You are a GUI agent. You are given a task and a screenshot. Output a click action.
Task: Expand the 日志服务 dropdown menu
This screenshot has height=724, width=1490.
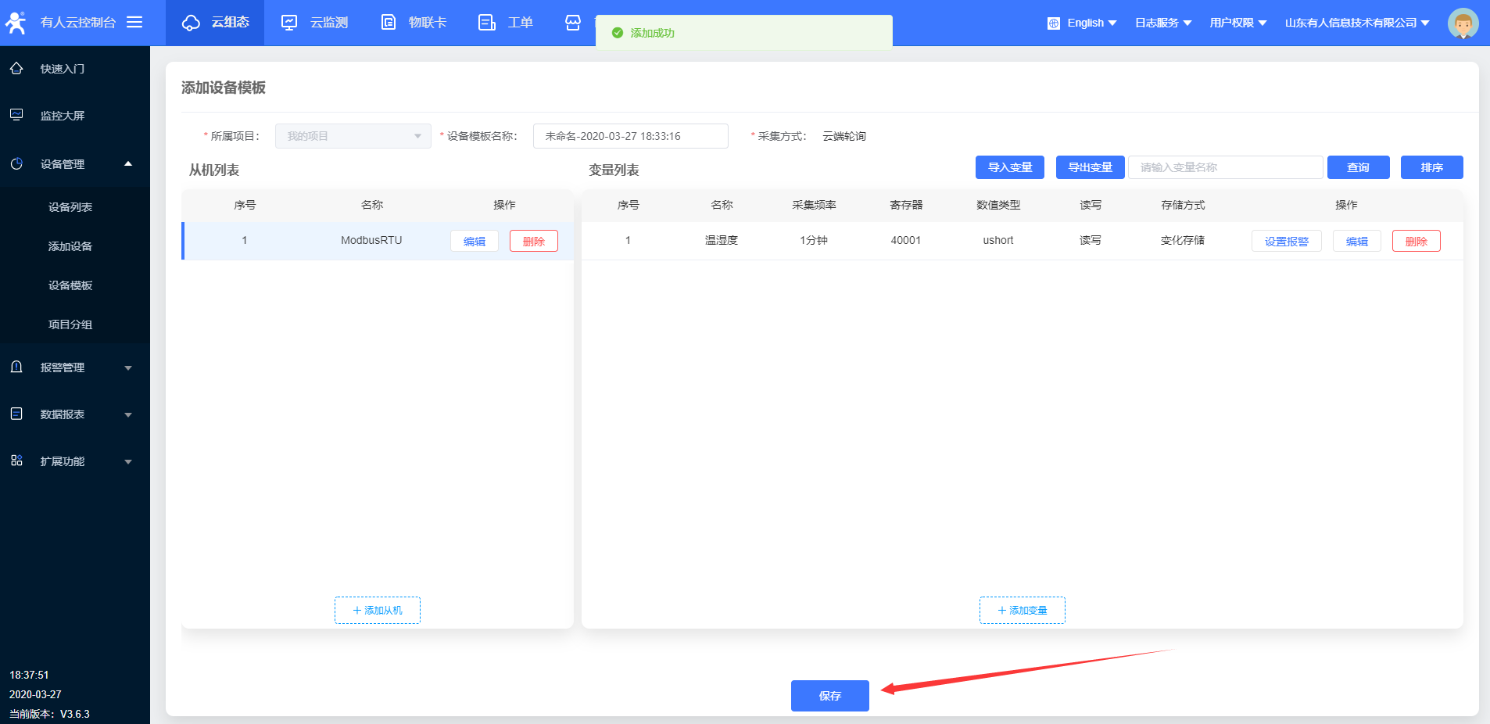click(1163, 23)
